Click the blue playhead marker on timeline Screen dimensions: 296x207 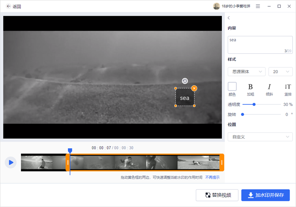(x=70, y=151)
